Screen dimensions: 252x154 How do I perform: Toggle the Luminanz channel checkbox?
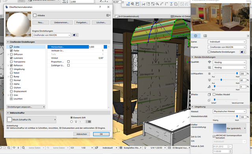pyautogui.click(x=11, y=58)
